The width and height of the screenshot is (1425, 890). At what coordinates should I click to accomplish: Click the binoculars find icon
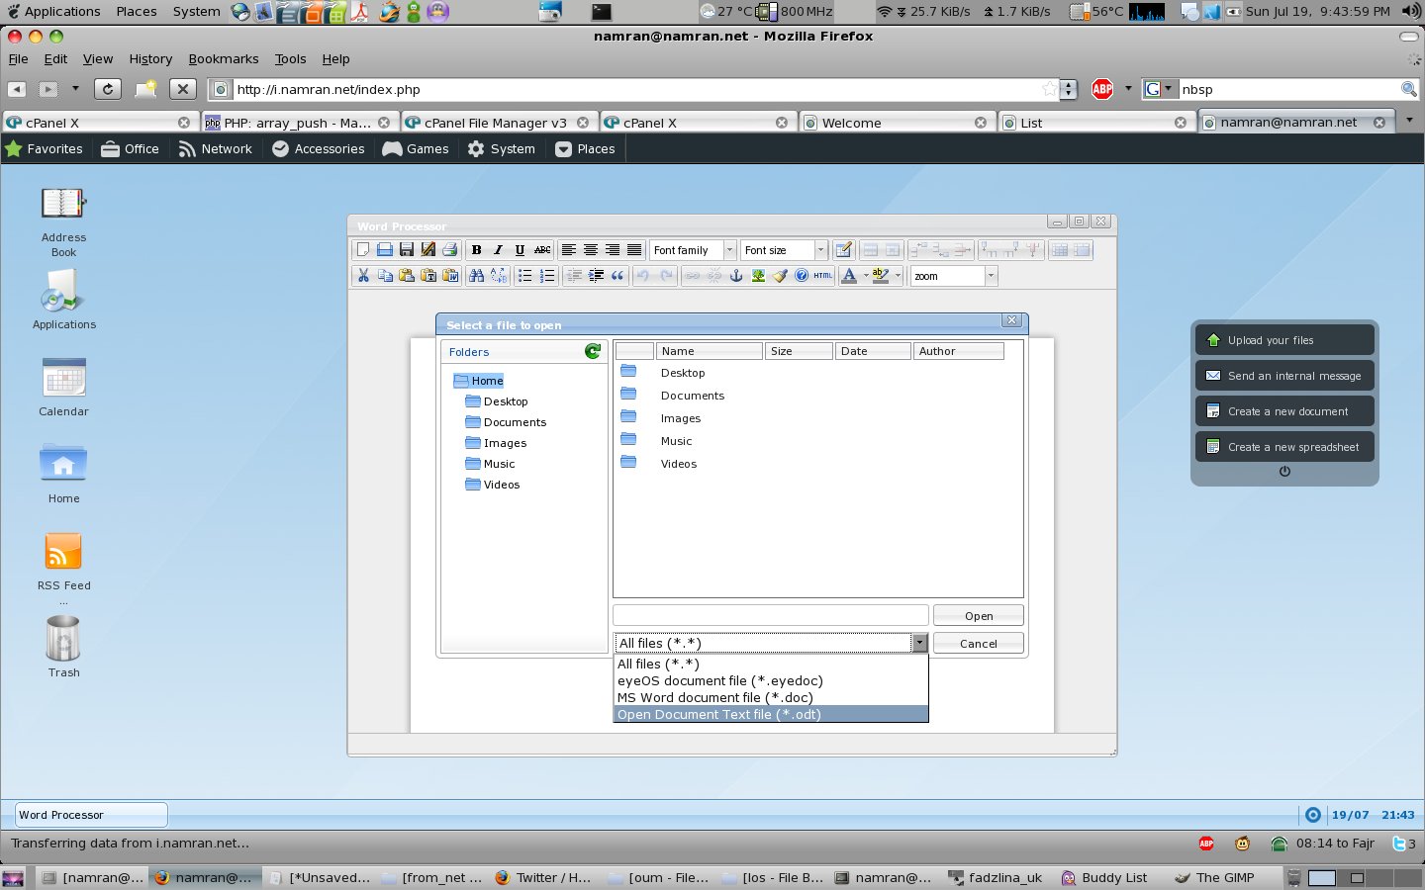click(x=476, y=276)
